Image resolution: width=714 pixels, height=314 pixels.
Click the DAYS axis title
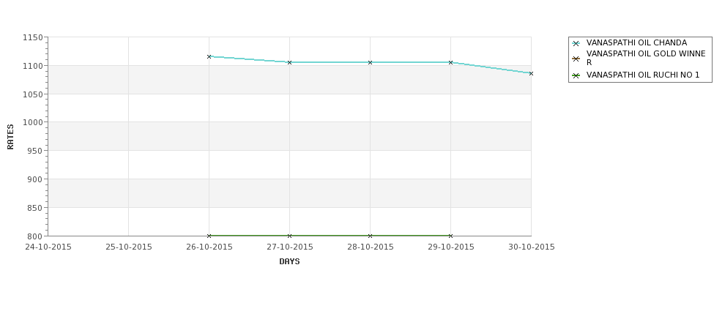289,262
